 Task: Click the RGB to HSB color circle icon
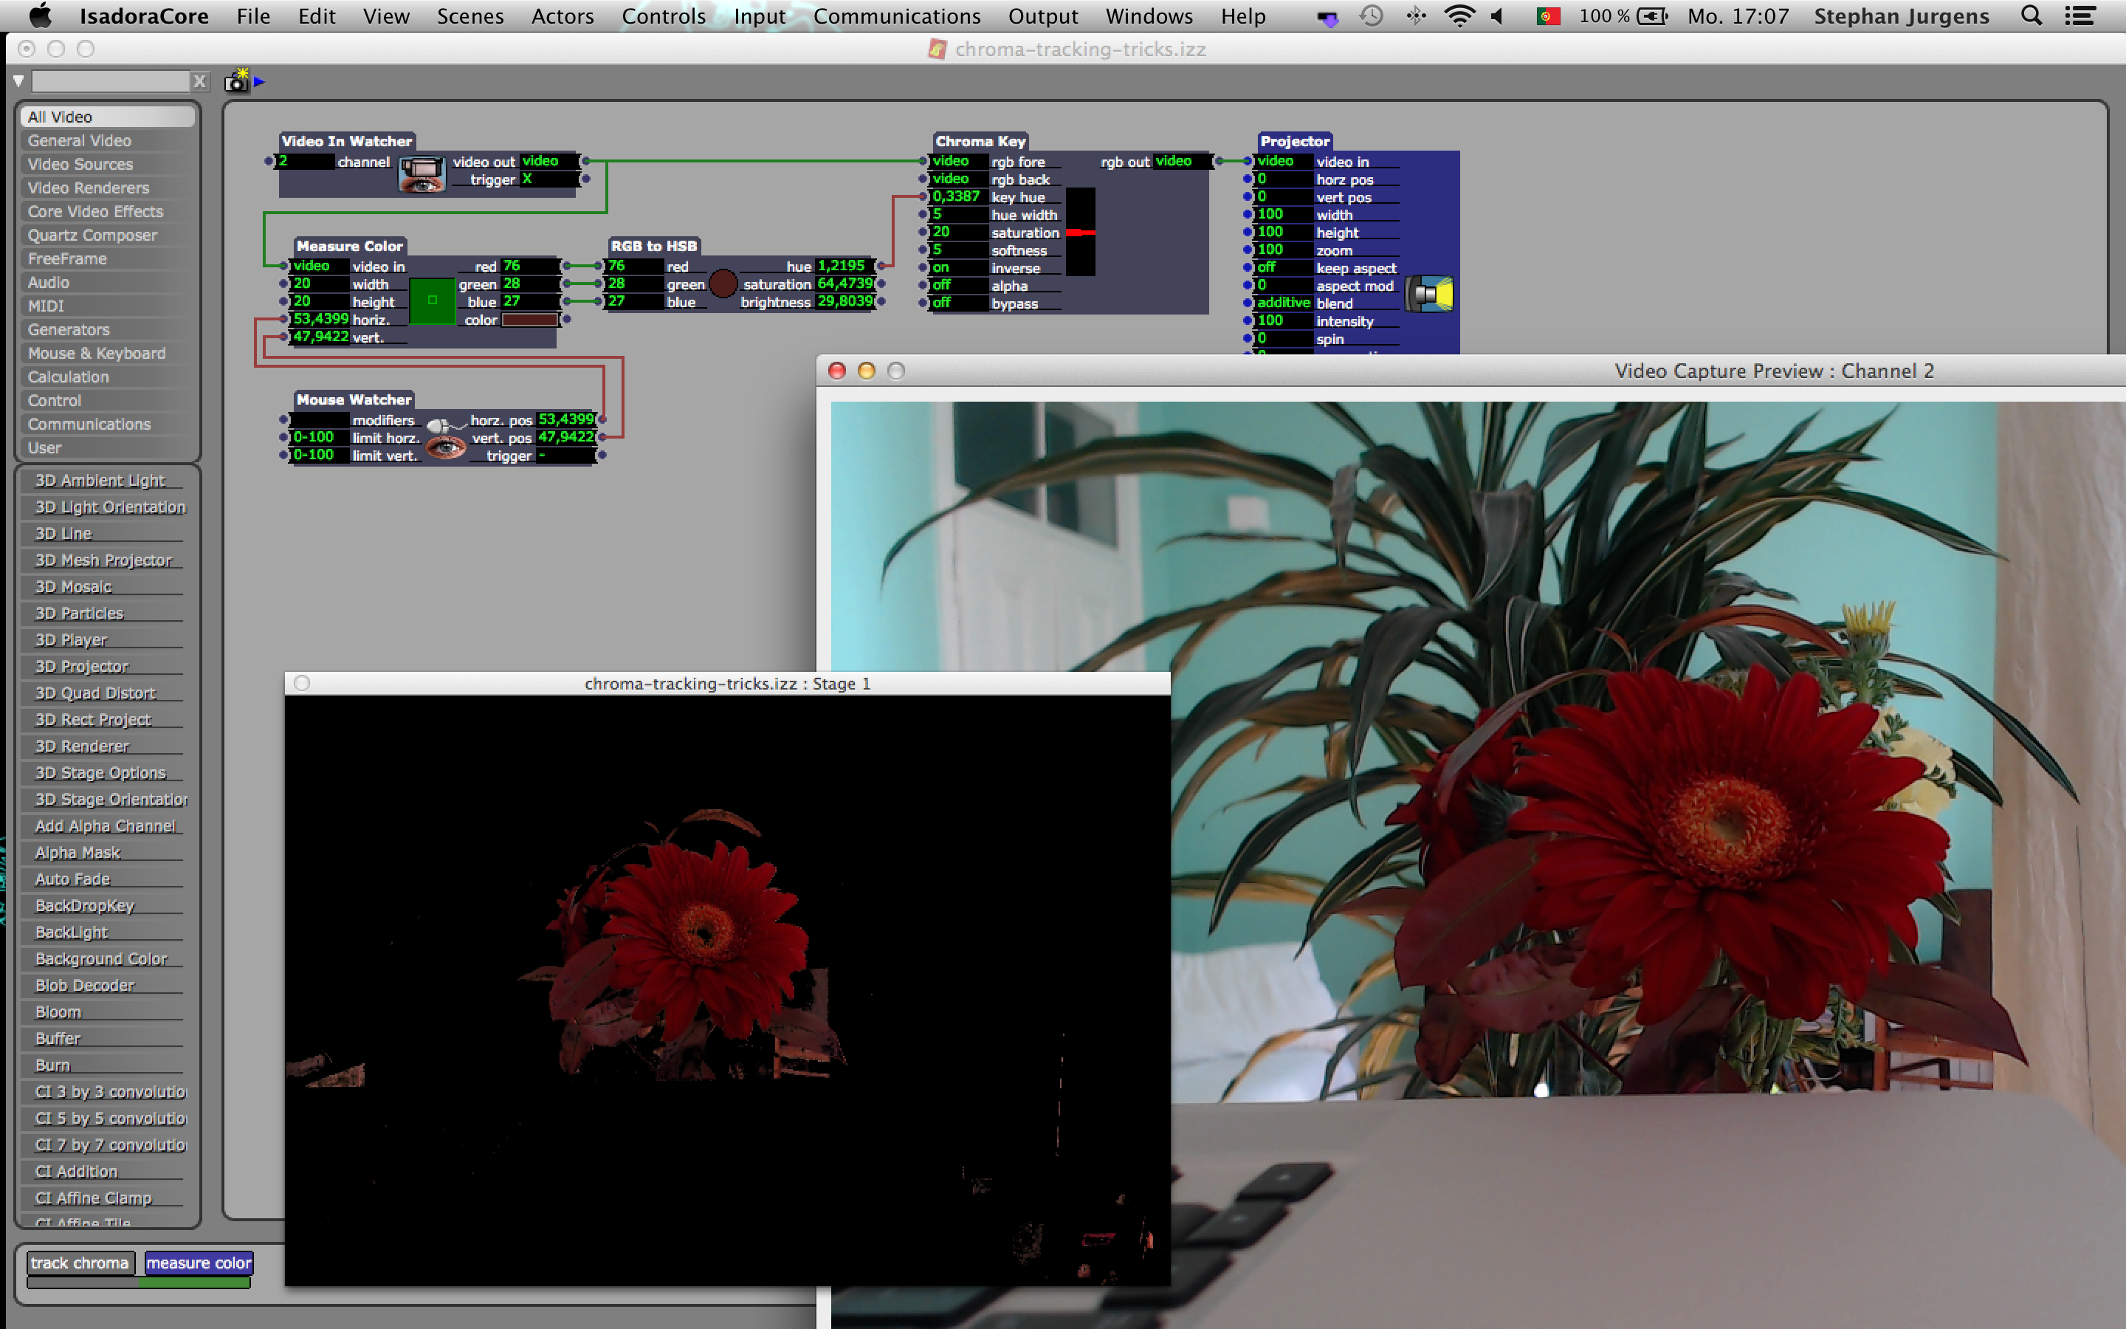722,284
